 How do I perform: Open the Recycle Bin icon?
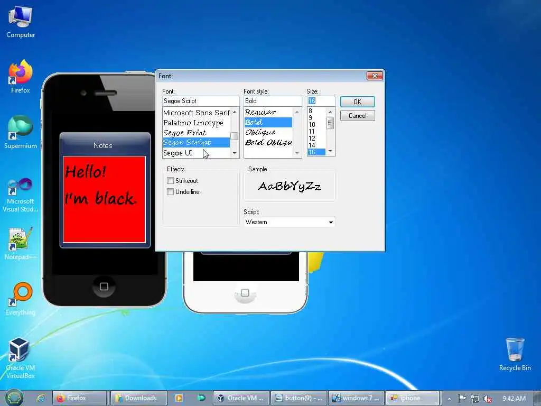pos(515,354)
